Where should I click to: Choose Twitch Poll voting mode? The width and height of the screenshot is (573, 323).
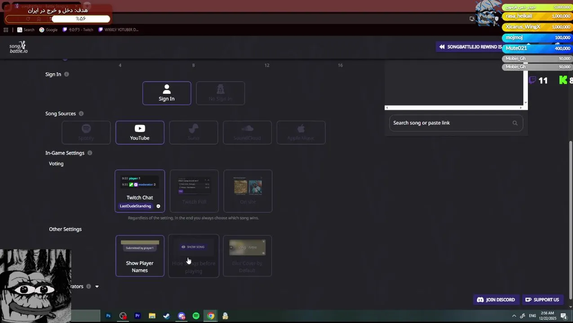click(x=194, y=191)
